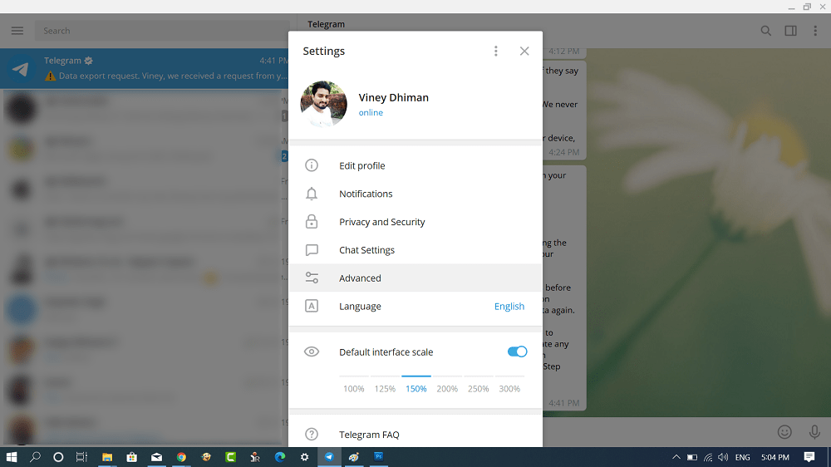The height and width of the screenshot is (467, 831).
Task: Open Photoshop from the taskbar
Action: [x=378, y=457]
